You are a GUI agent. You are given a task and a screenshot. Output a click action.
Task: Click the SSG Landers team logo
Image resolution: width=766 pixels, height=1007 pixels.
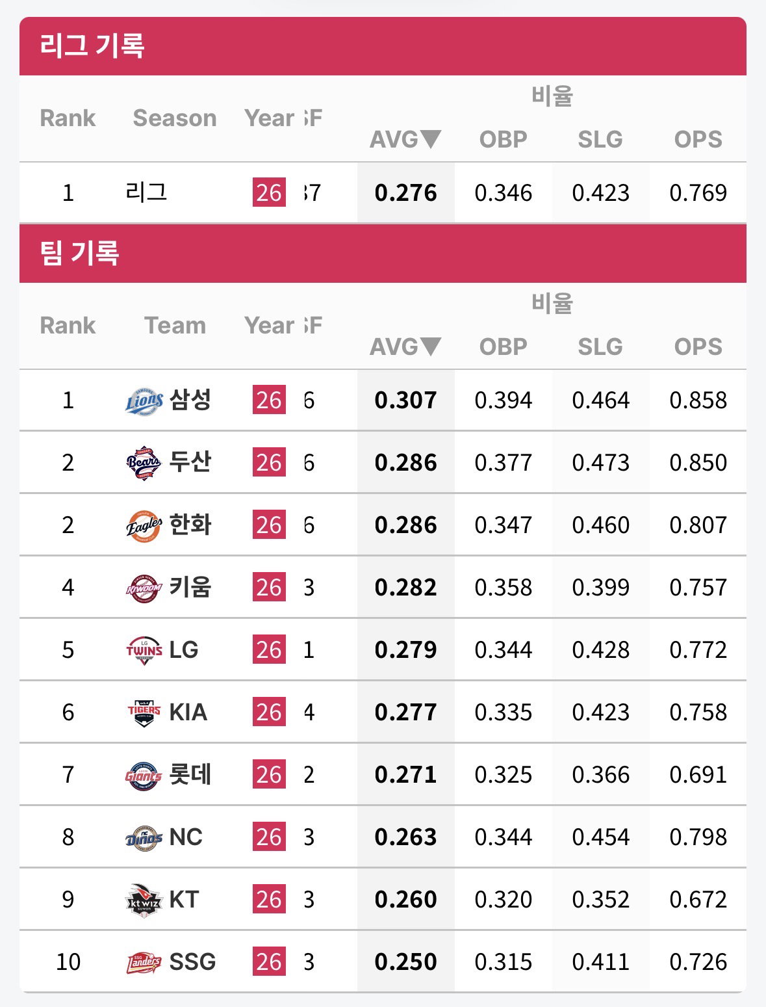coord(144,962)
